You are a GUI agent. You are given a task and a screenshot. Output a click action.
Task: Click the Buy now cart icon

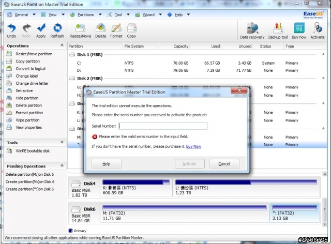(x=299, y=31)
